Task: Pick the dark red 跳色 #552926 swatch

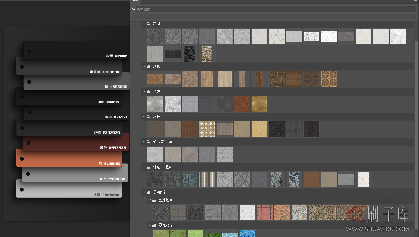Action: tap(75, 143)
